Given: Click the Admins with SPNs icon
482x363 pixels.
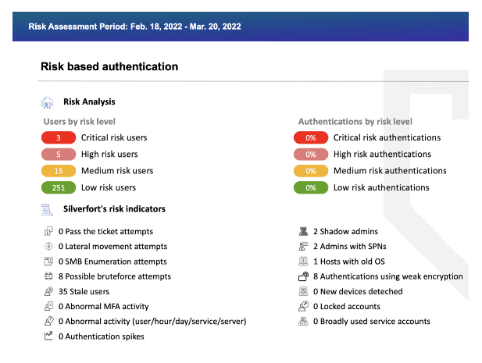Looking at the screenshot, I should pyautogui.click(x=304, y=247).
